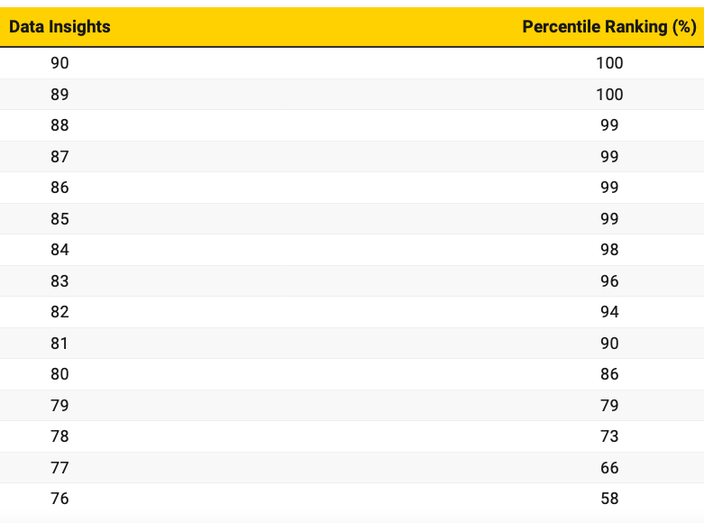Select the percentile value 58
This screenshot has height=523, width=704.
coord(609,499)
